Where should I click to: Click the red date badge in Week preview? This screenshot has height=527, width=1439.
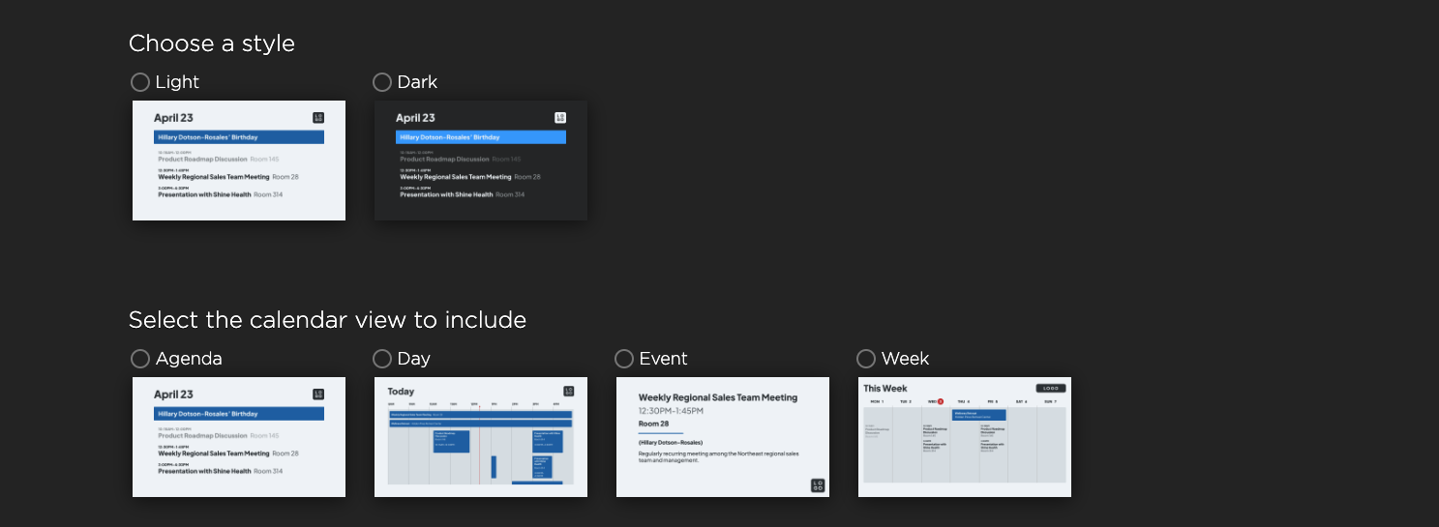click(940, 401)
